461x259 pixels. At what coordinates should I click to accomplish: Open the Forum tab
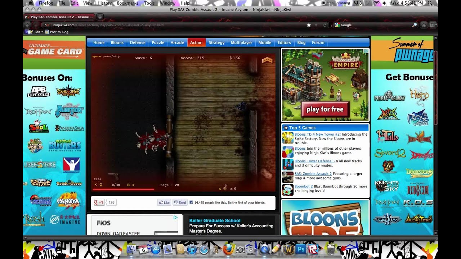[318, 42]
